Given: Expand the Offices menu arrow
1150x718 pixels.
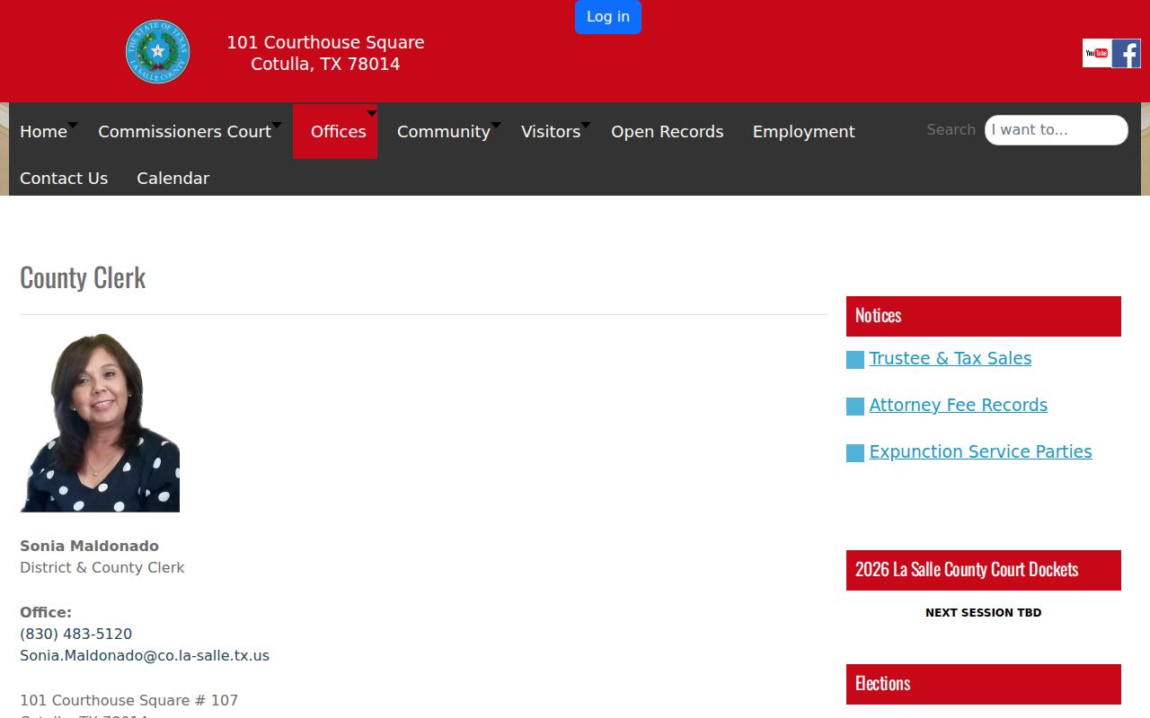Looking at the screenshot, I should point(372,113).
